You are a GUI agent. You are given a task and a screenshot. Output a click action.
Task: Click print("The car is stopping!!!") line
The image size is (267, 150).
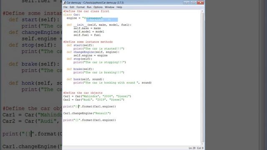pyautogui.click(x=100, y=62)
